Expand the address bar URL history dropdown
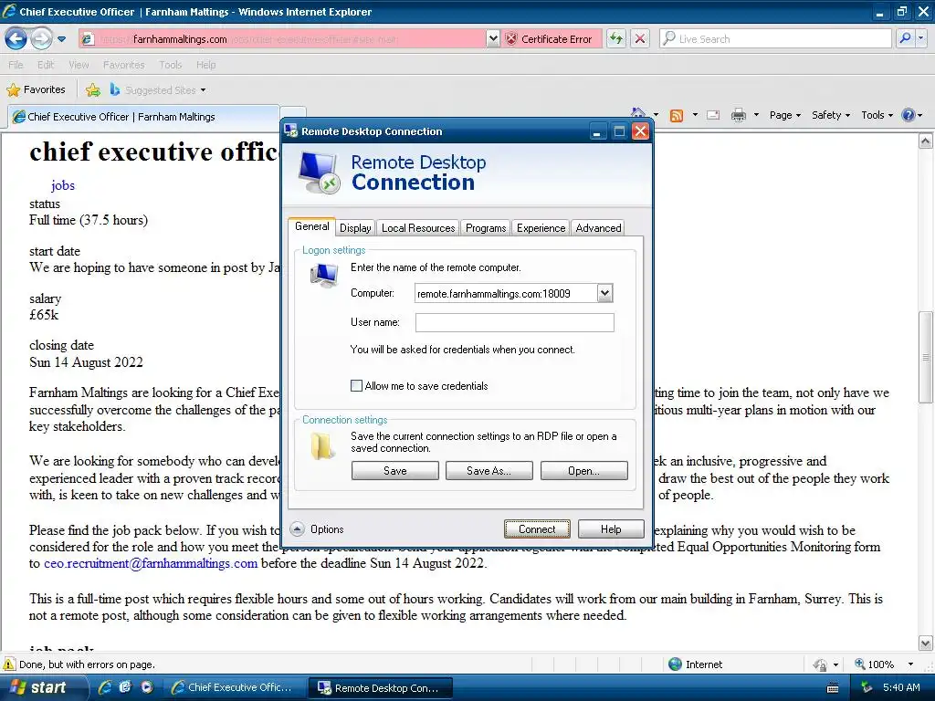The width and height of the screenshot is (935, 701). pyautogui.click(x=492, y=39)
